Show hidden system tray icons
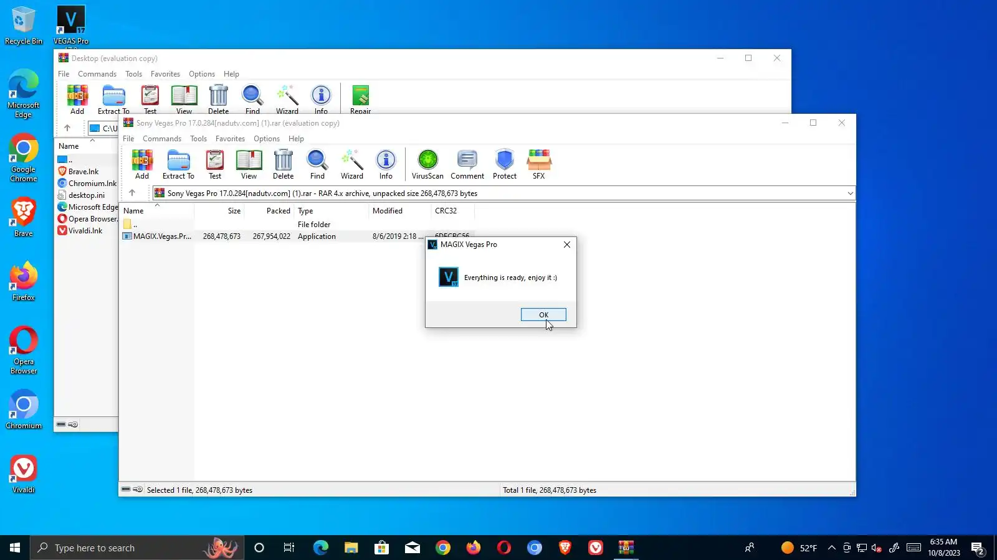This screenshot has width=997, height=560. point(831,548)
